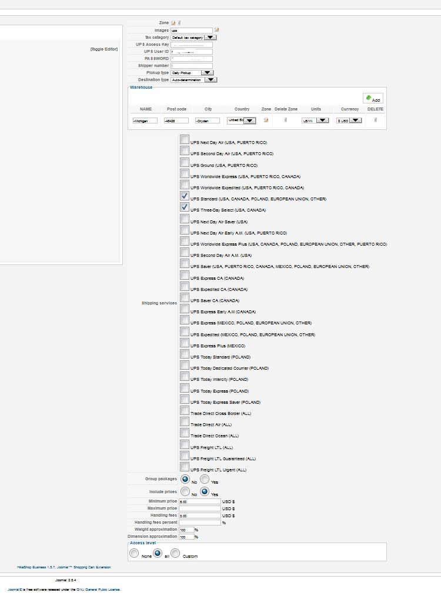441x596 pixels.
Task: Select Access level all radio
Action: [158, 553]
